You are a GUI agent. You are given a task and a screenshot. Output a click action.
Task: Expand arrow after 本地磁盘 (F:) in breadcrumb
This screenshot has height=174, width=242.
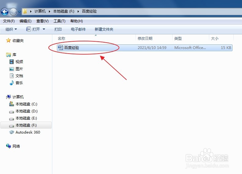(x=78, y=11)
